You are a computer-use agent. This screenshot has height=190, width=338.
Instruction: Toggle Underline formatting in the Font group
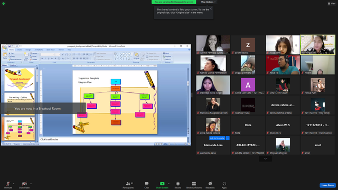click(x=49, y=59)
